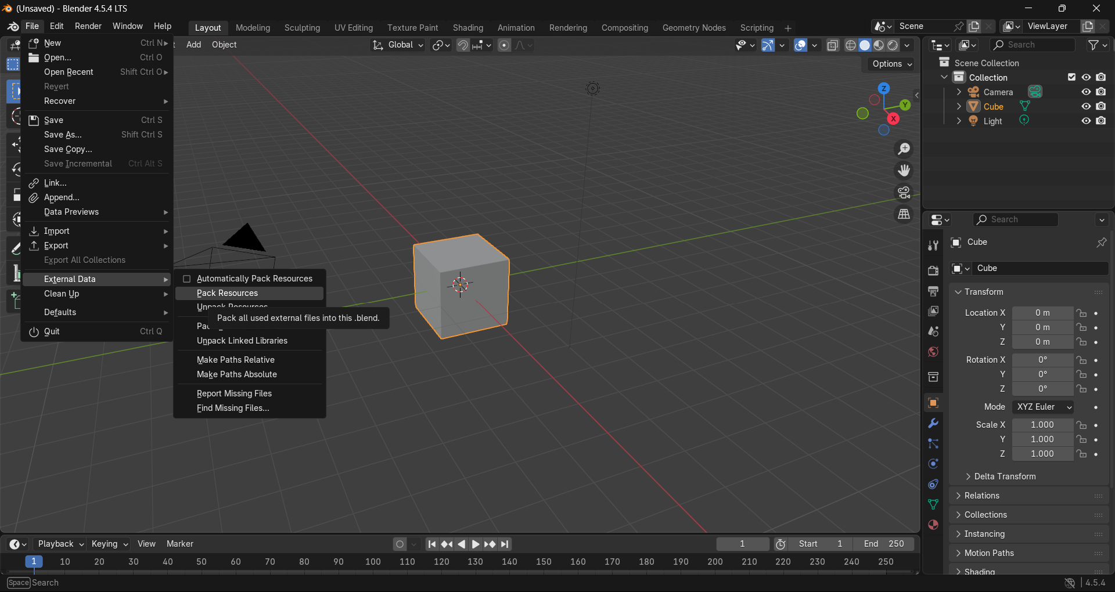1115x592 pixels.
Task: Click play animation button
Action: pos(476,544)
